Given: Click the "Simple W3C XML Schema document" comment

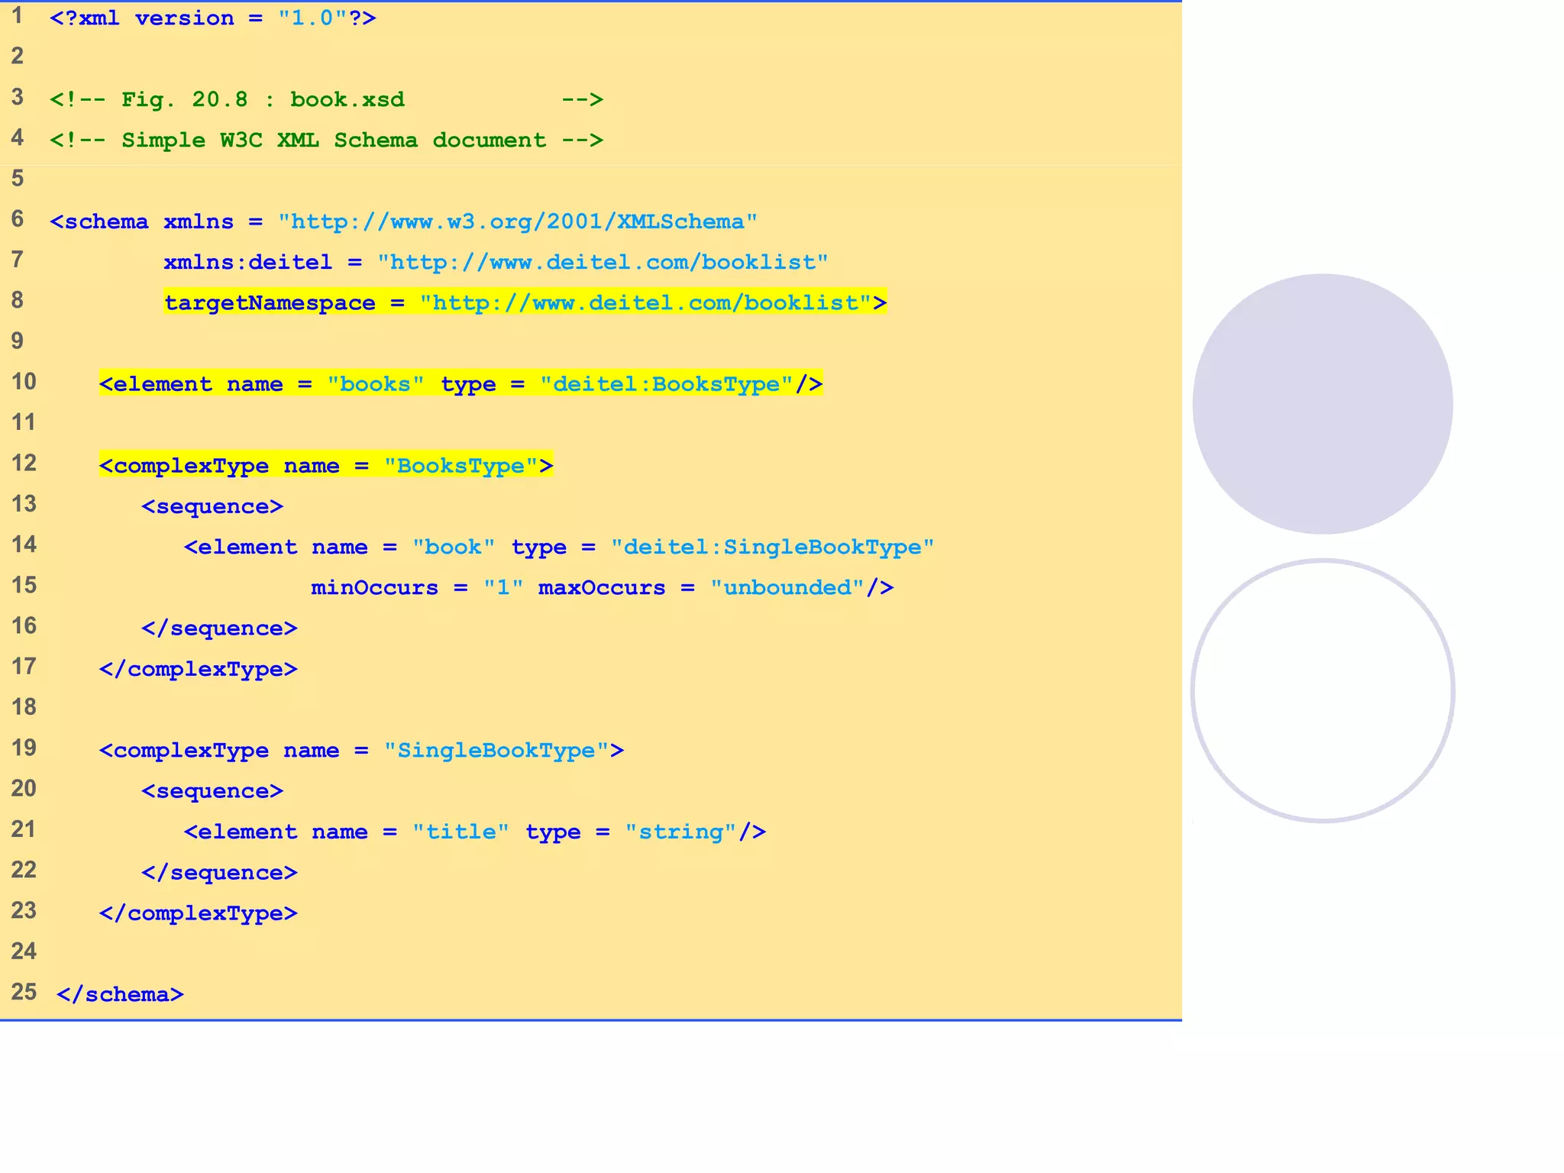Looking at the screenshot, I should click(326, 141).
